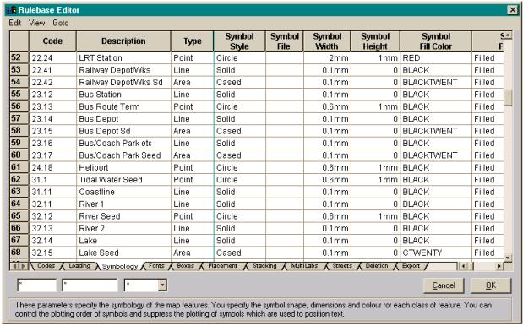523x326 pixels.
Task: Click the Symbol File column header
Action: pos(285,41)
